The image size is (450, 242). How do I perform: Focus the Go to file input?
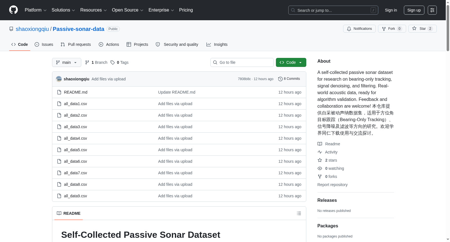pos(242,62)
